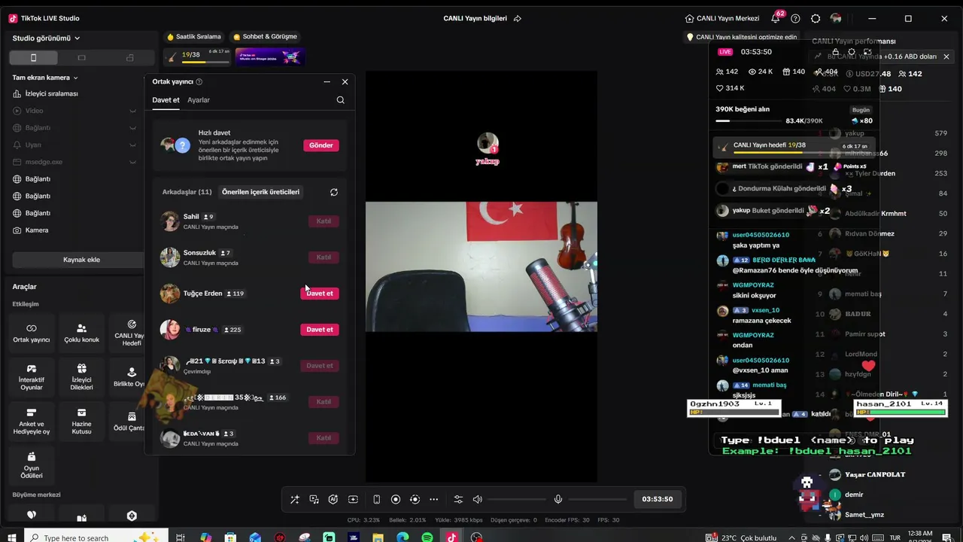
Task: Click the Windows Start button
Action: coord(12,537)
